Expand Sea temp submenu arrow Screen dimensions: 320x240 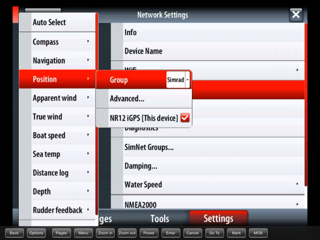[88, 154]
